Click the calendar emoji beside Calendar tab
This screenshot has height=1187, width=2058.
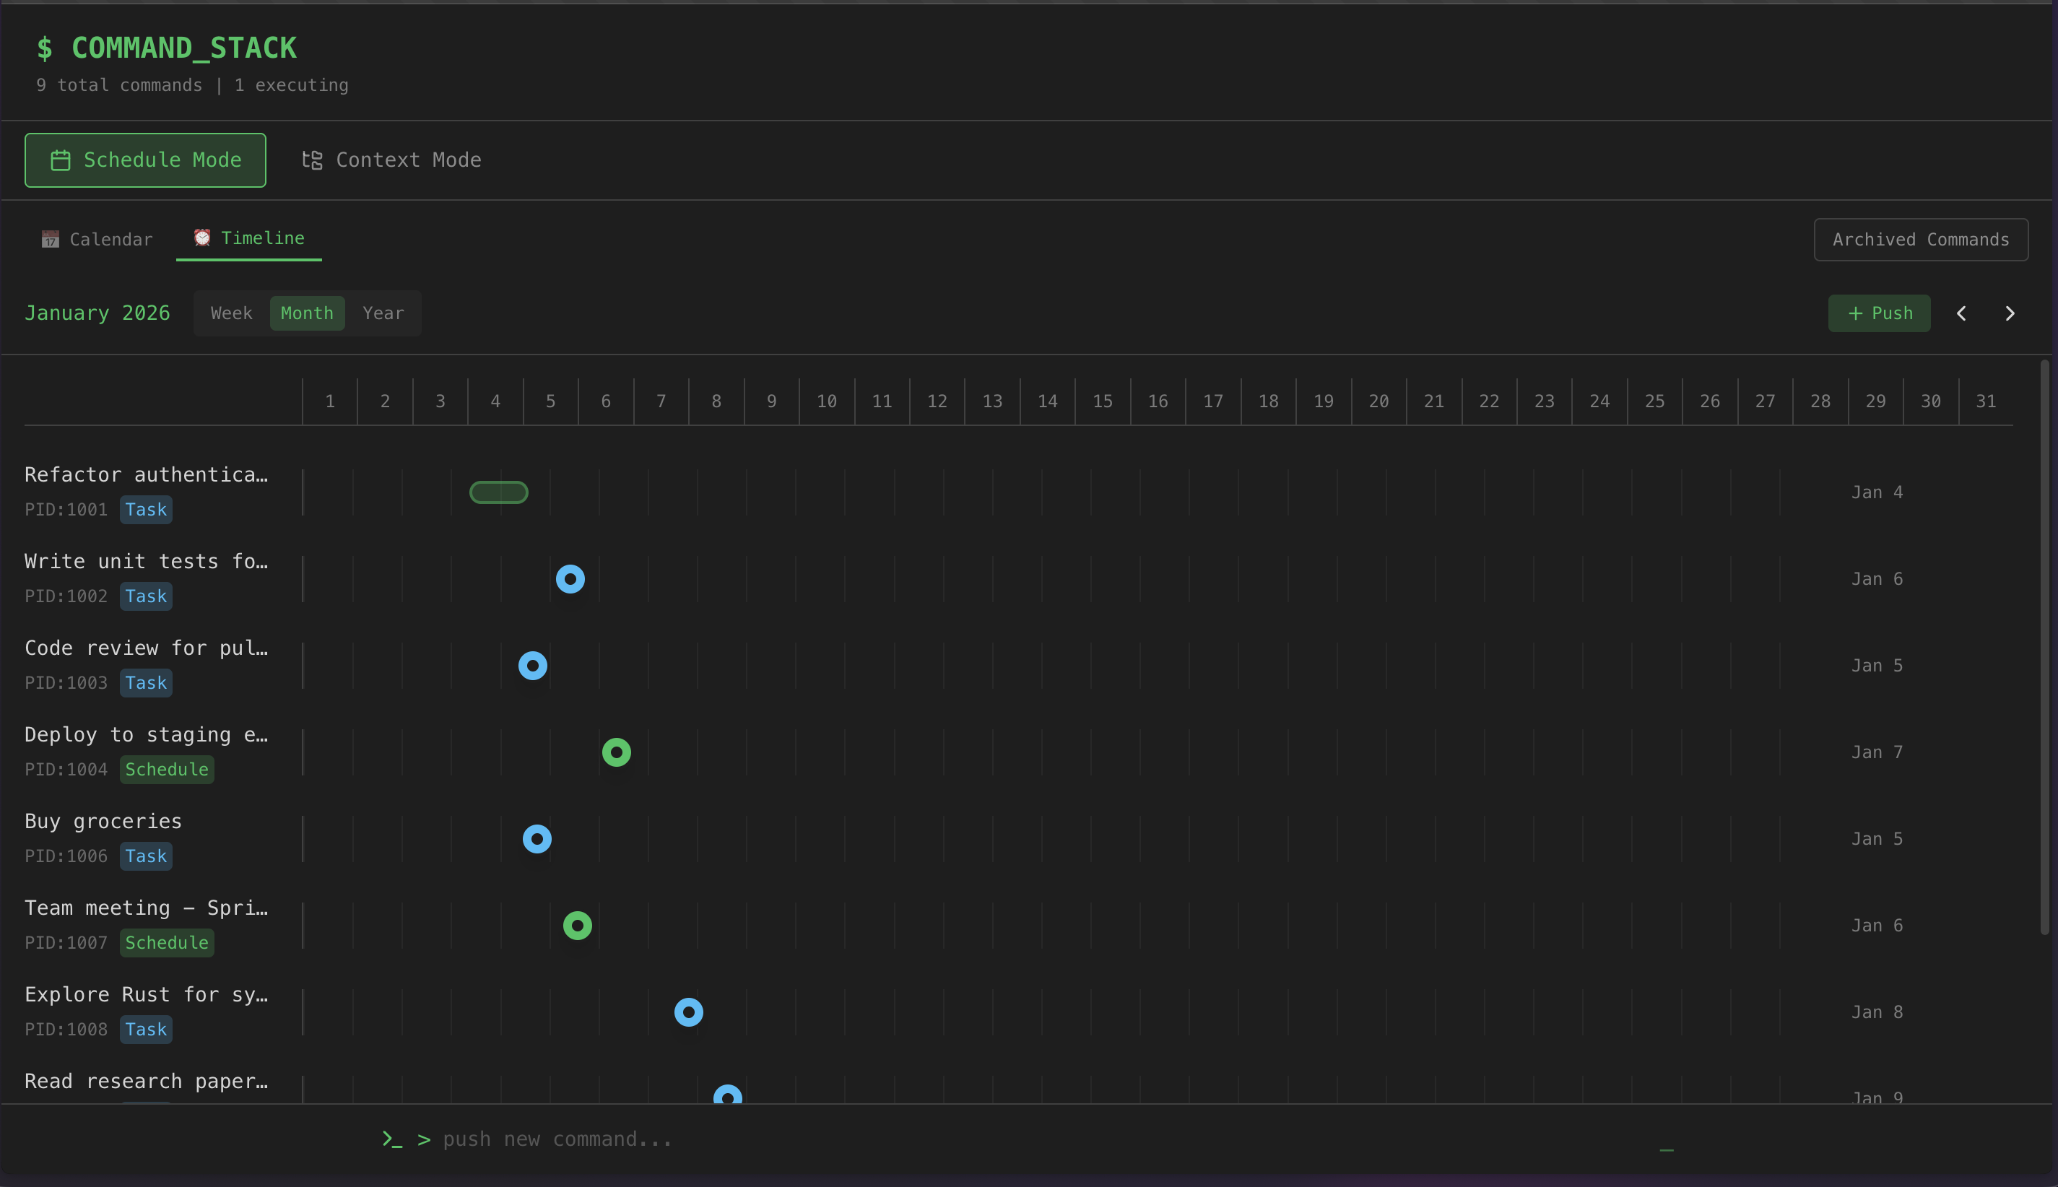pyautogui.click(x=51, y=239)
